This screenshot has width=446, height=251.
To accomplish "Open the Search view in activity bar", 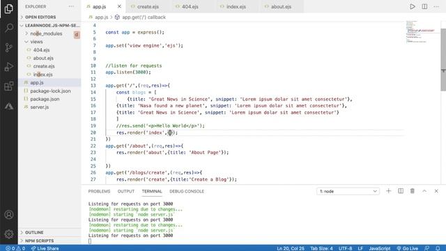I will [9, 28].
